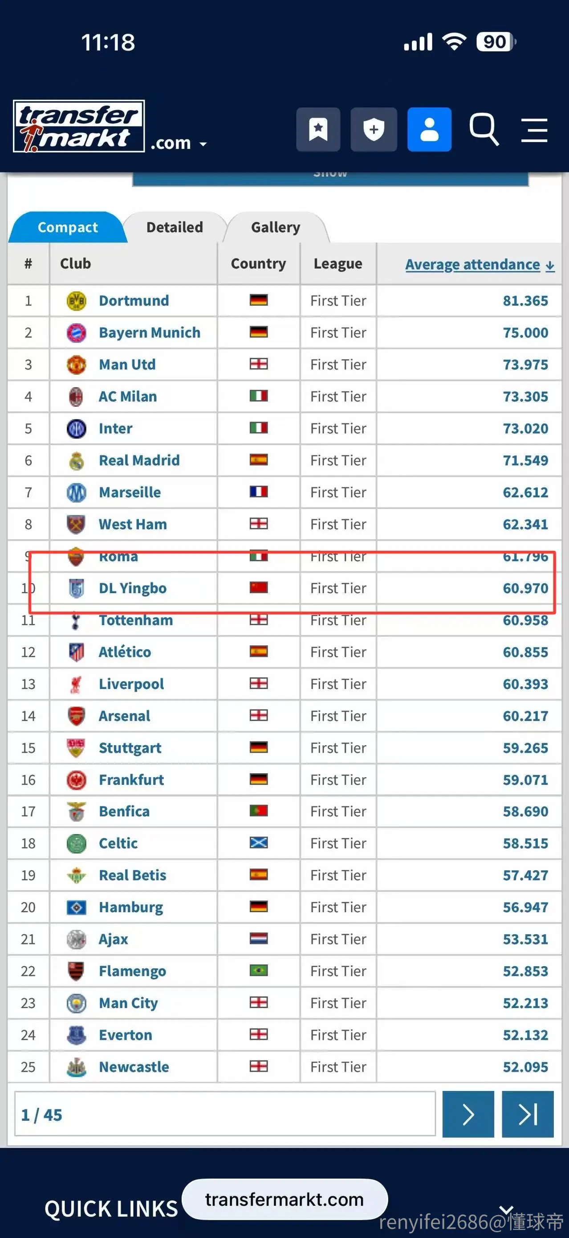The image size is (569, 1238).
Task: Open the search magnifier icon
Action: point(484,129)
